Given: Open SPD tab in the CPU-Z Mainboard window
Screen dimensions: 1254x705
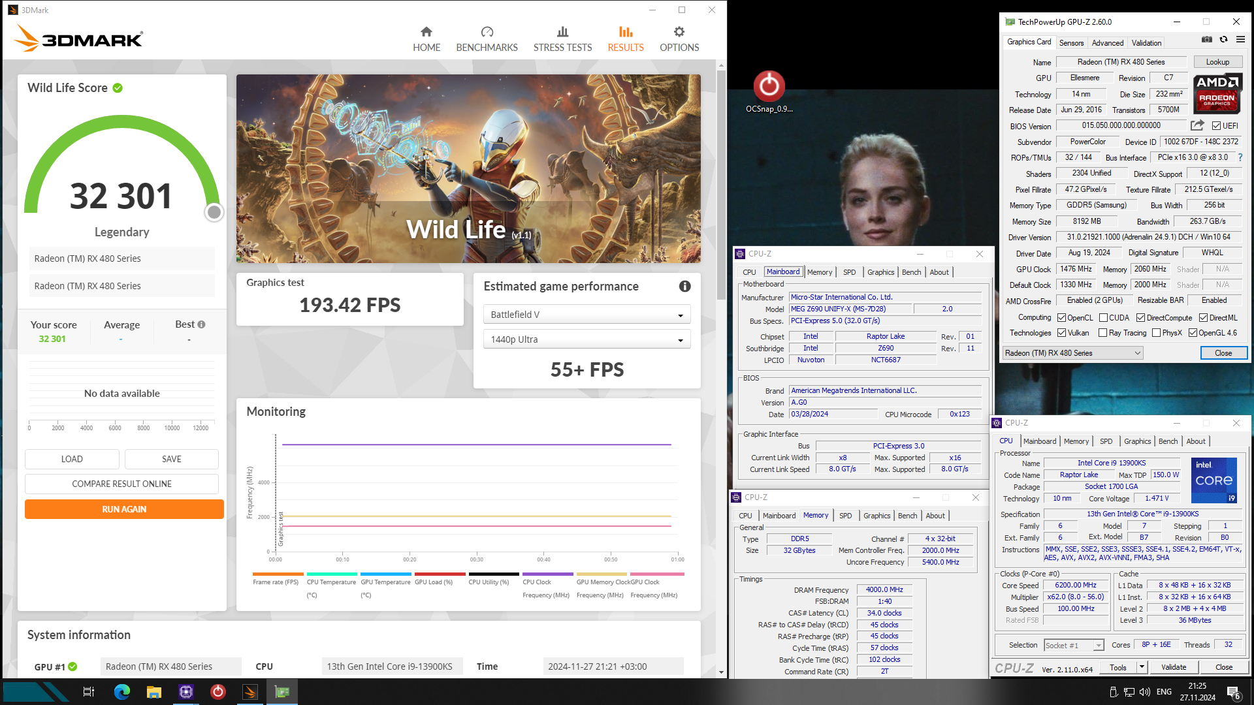Looking at the screenshot, I should [849, 272].
